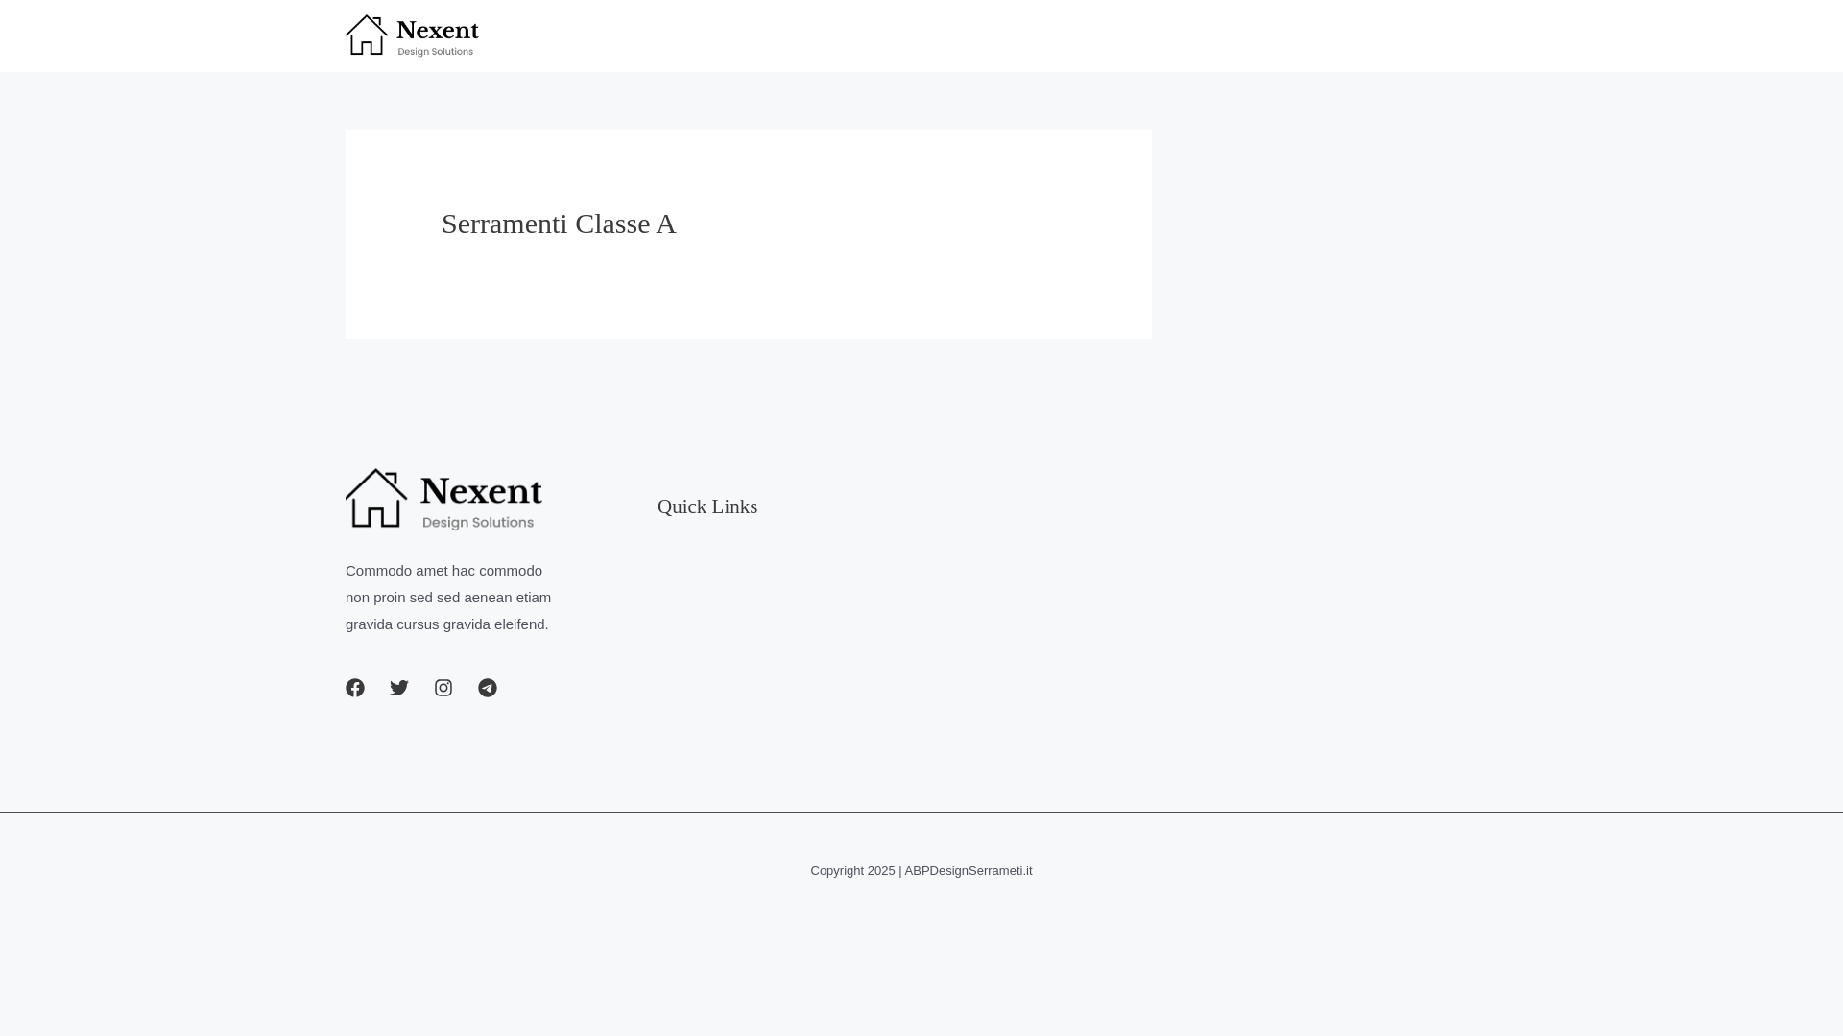The width and height of the screenshot is (1843, 1036).
Task: Click the Serramenti Classe A heading
Action: point(559,224)
